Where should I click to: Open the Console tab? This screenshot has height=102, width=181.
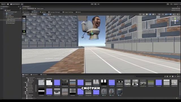coord(44,75)
